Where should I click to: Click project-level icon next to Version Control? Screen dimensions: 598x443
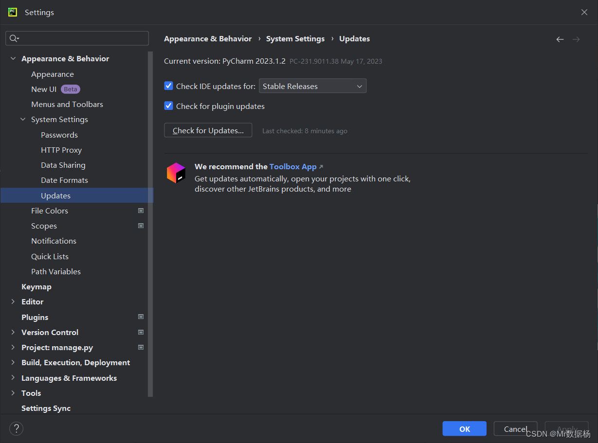tap(141, 332)
